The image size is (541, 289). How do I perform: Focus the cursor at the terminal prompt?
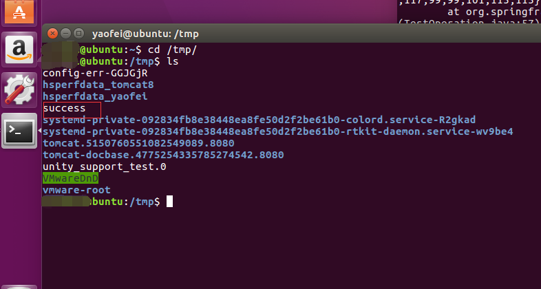click(169, 202)
